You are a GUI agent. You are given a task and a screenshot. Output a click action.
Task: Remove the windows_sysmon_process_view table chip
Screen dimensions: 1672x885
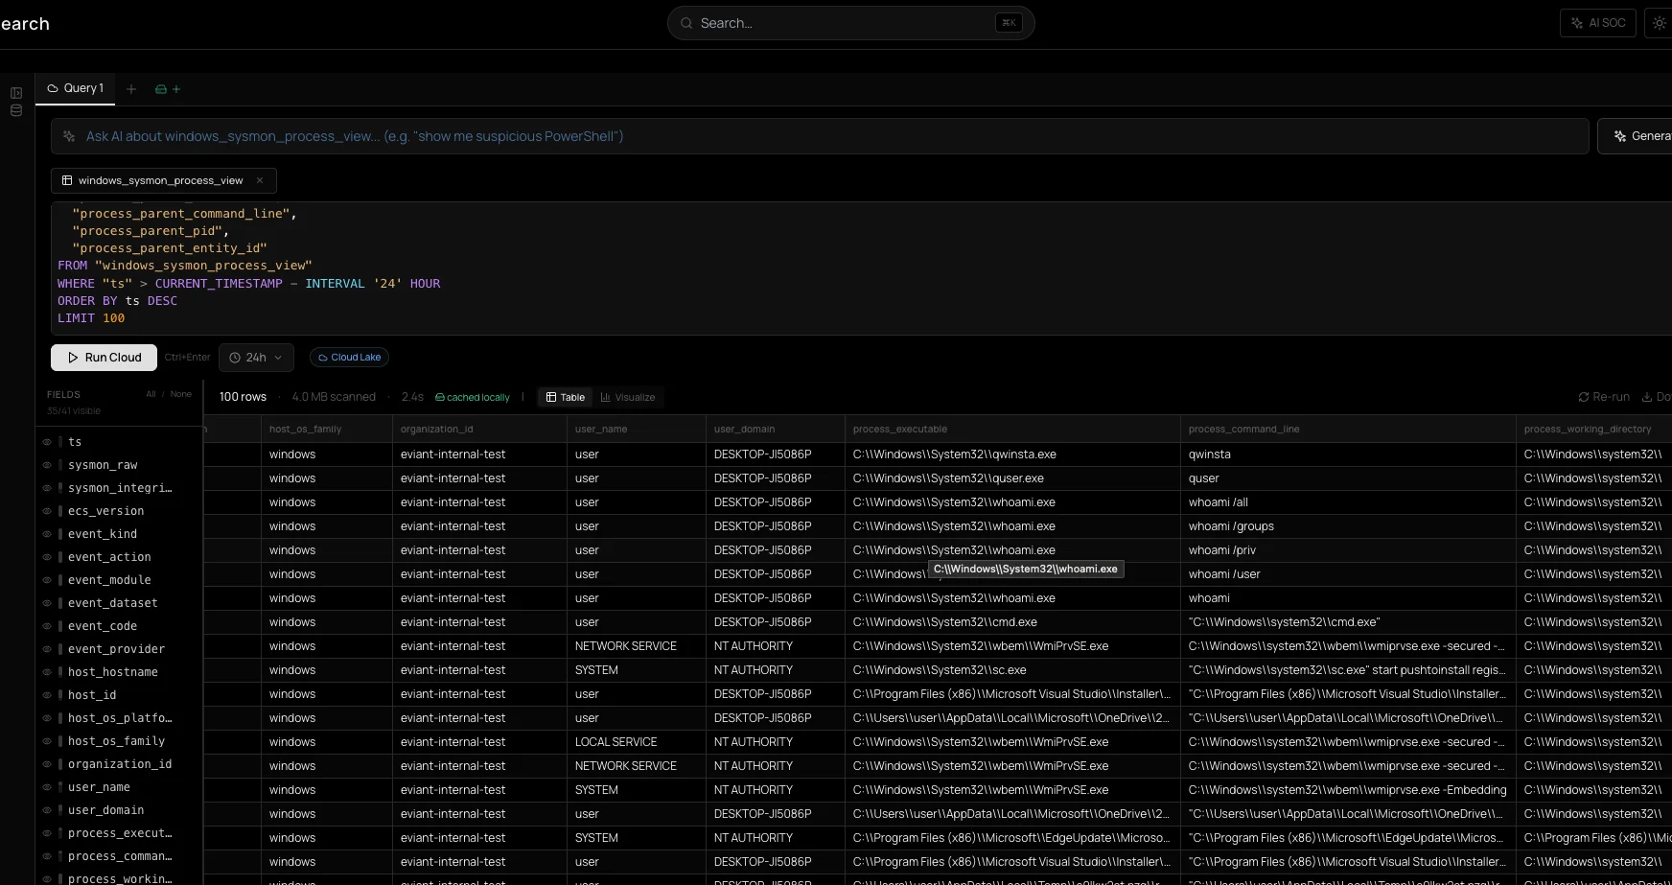[260, 180]
